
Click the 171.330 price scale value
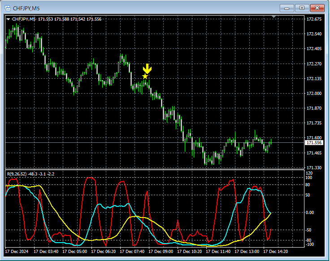314,168
